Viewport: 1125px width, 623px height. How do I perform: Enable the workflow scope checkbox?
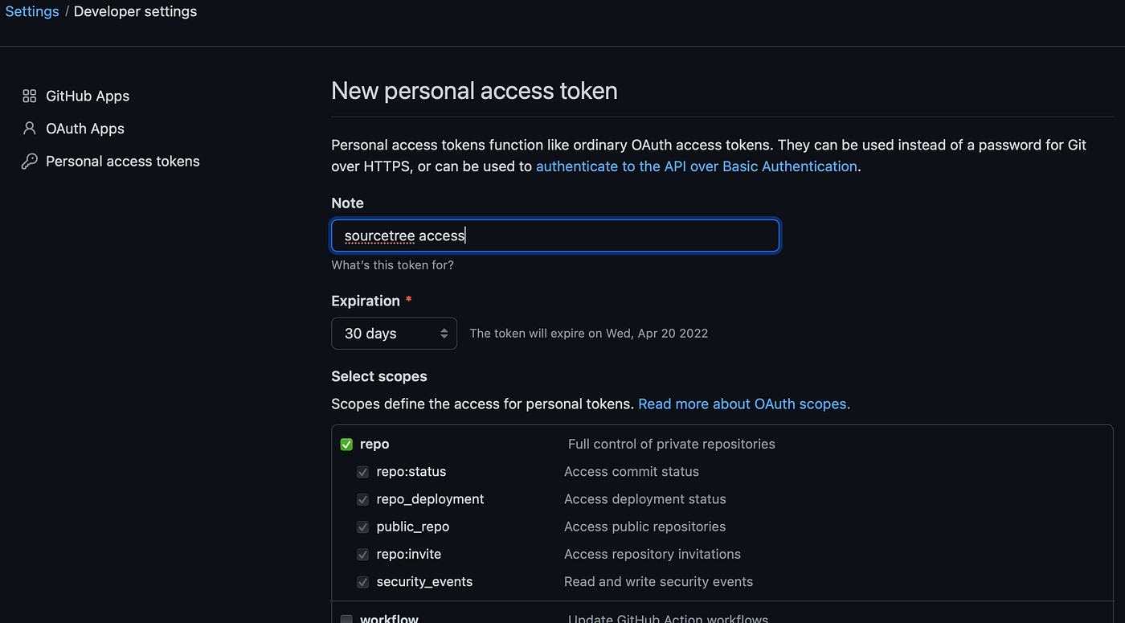tap(346, 619)
